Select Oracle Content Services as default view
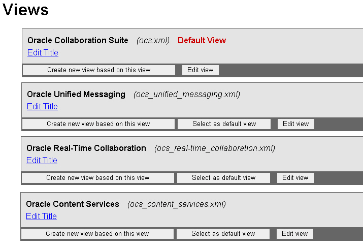 (223, 234)
